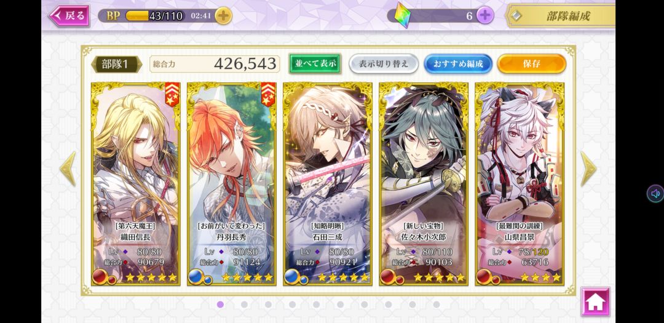
Task: Tap the BP gauge bar showing 43/110
Action: [155, 16]
